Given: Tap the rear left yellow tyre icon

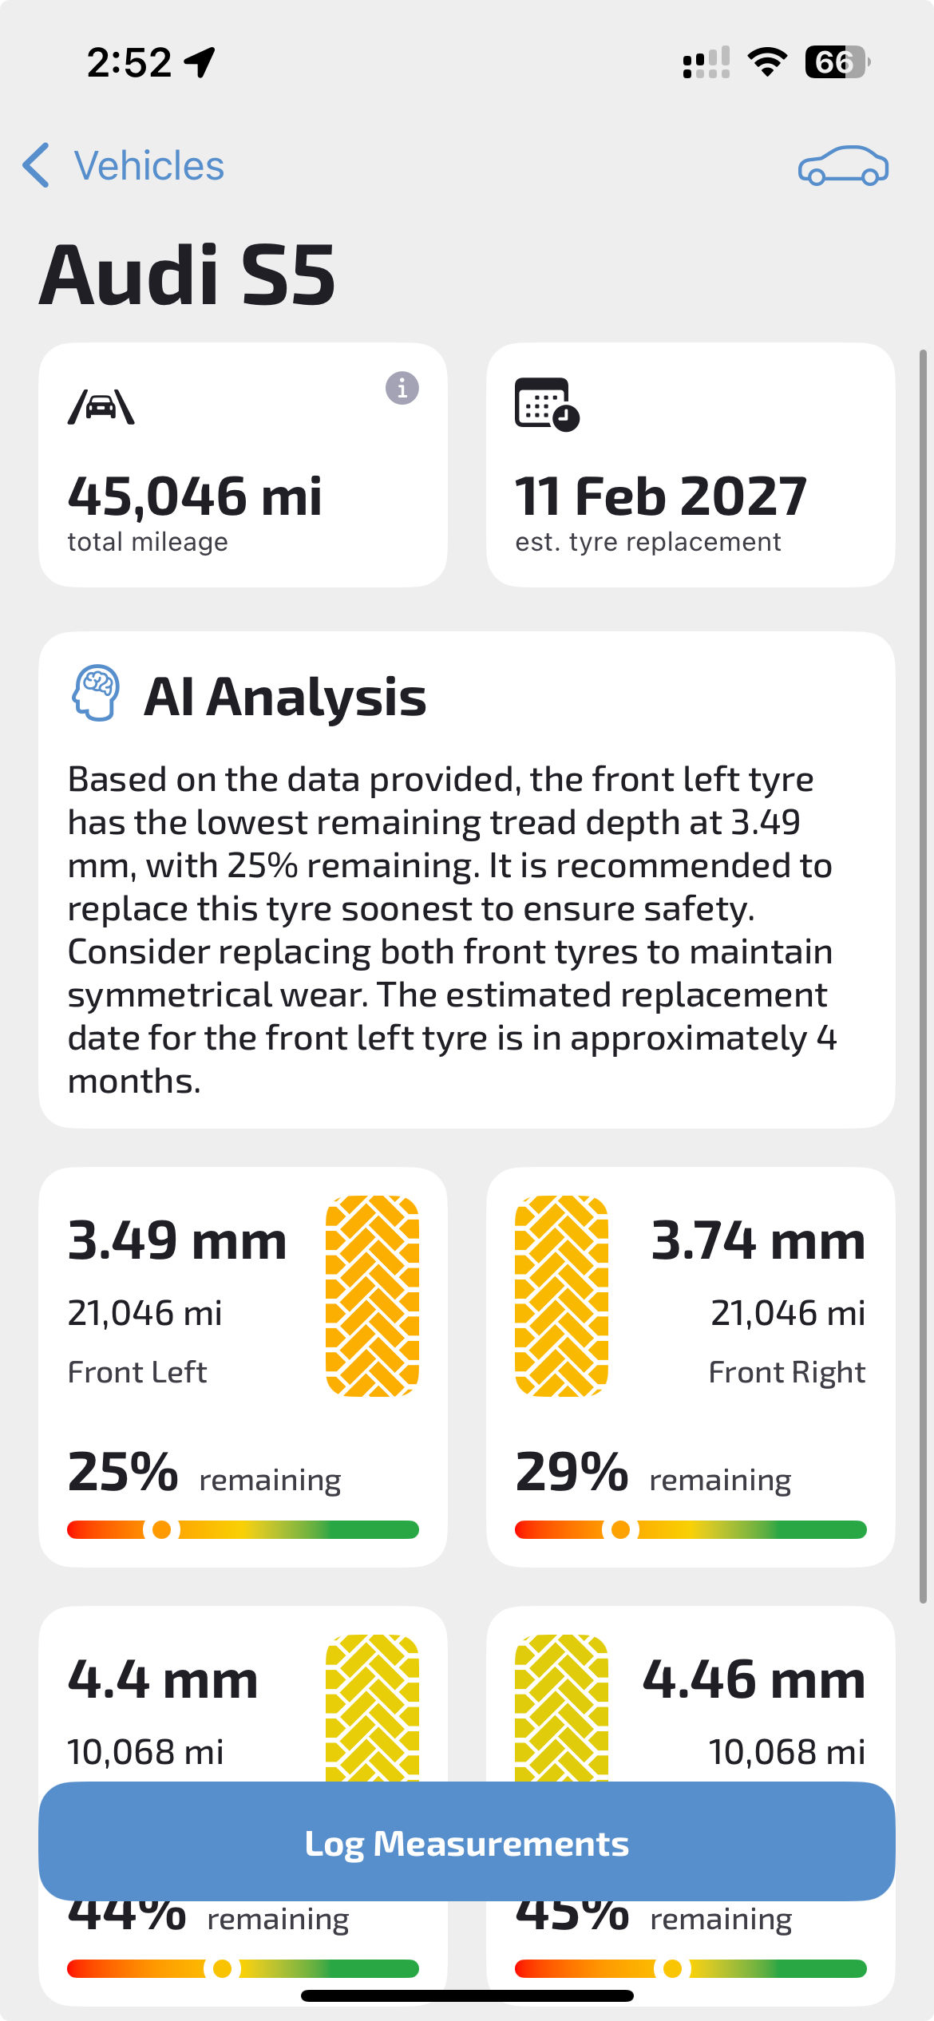Looking at the screenshot, I should pos(372,1708).
